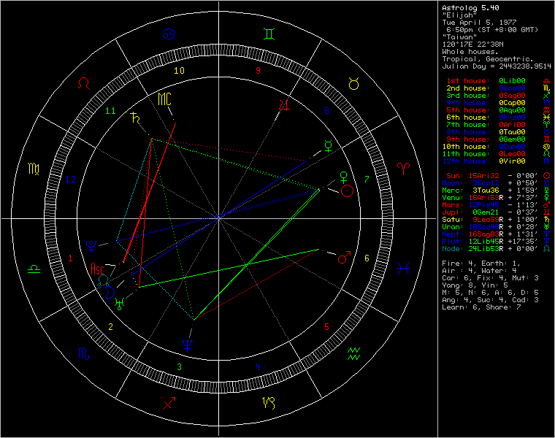
Task: Click the Fire and Earth element summary
Action: [x=481, y=264]
